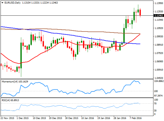Select the current price label 1.12463
This screenshot has height=121, width=164.
[159, 15]
